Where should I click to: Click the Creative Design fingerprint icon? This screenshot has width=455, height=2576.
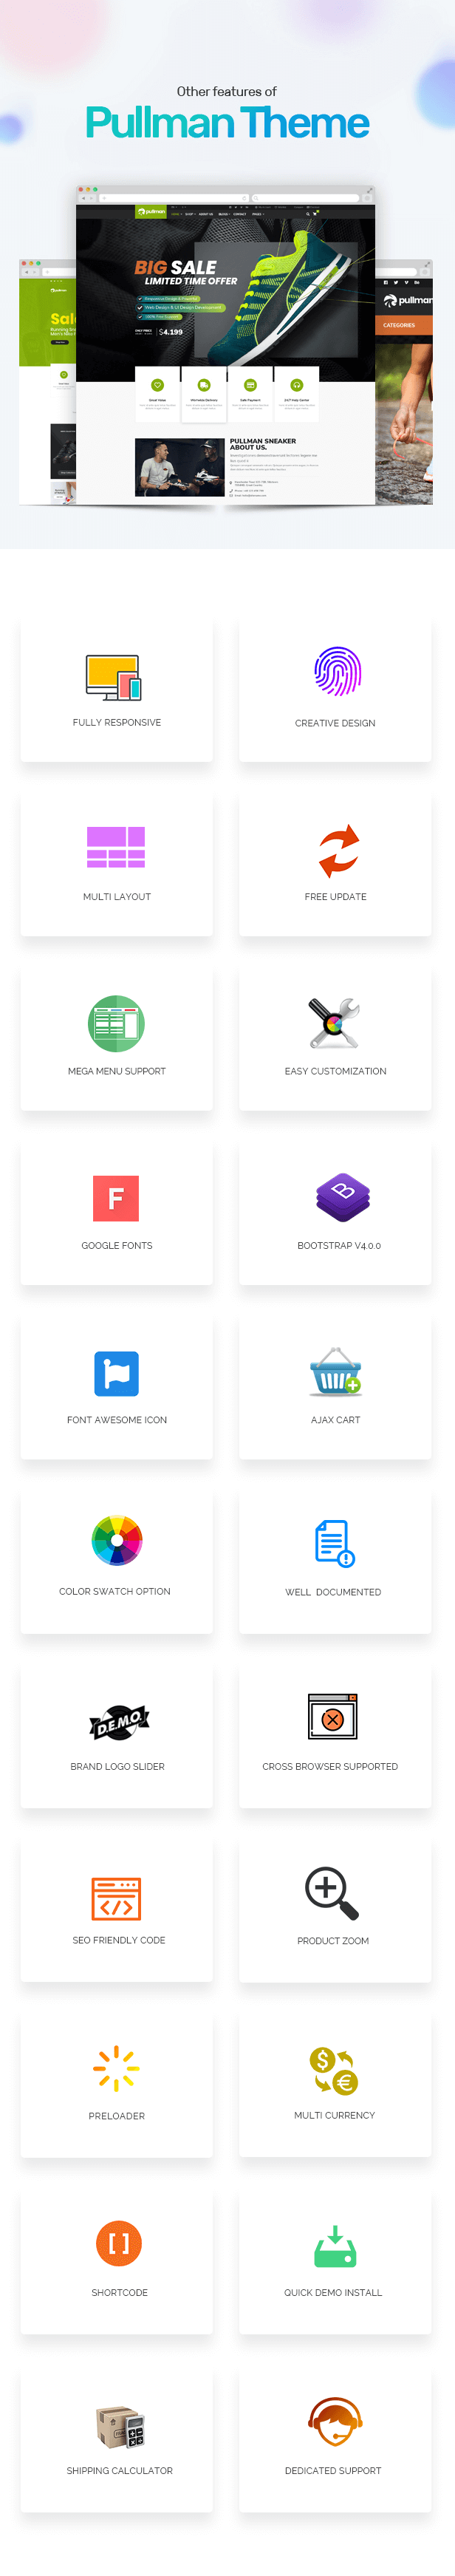point(337,670)
